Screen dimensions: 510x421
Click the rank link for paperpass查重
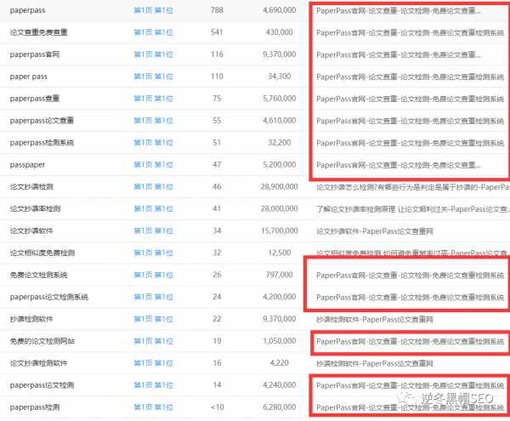tap(153, 99)
